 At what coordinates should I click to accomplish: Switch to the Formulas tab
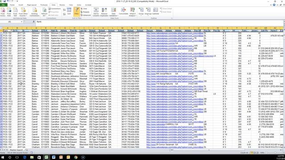pyautogui.click(x=44, y=5)
